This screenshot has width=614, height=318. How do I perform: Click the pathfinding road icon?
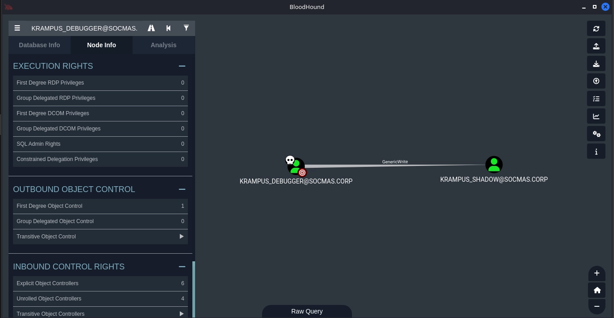[x=151, y=28]
